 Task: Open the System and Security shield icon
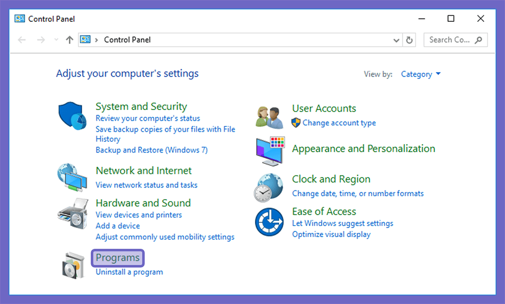click(72, 116)
